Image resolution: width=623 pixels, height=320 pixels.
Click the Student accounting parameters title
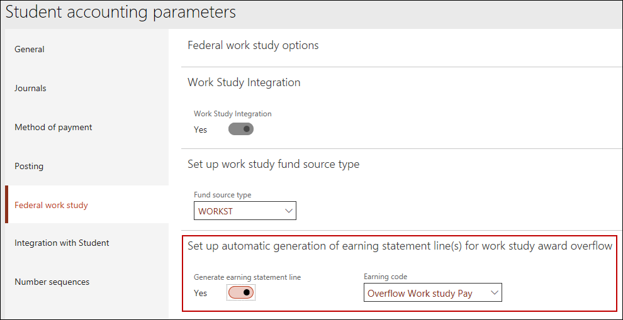click(121, 12)
